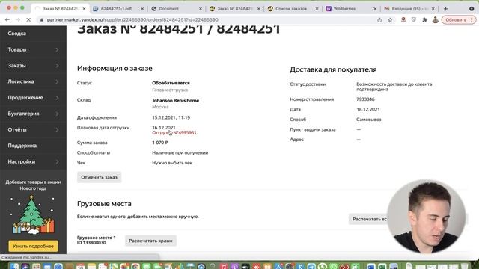479x269 pixels.
Task: Click the order date 15.12.2021, 11:19
Action: (x=171, y=117)
